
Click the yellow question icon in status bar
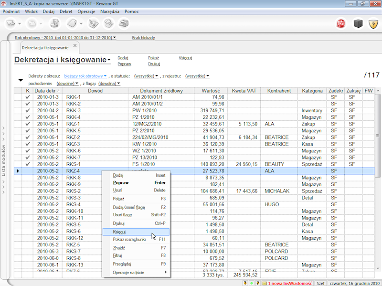245,283
